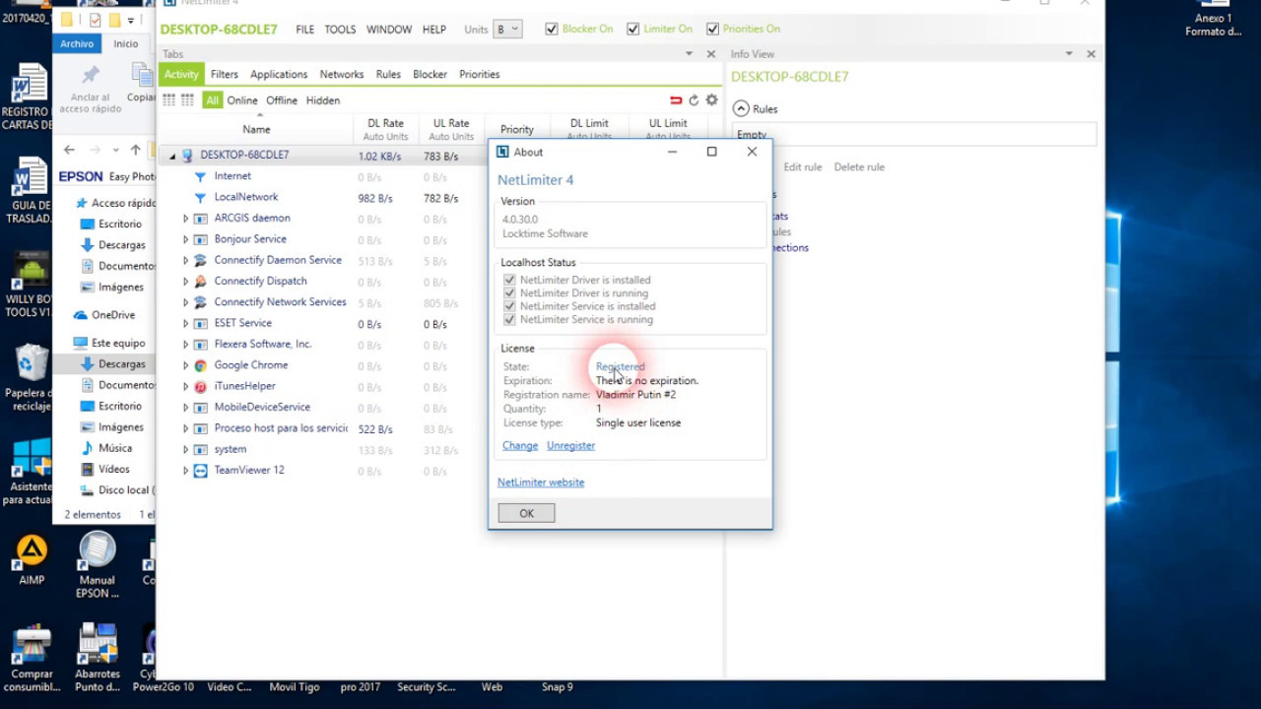Expand the Bonjour Service row

pos(185,239)
